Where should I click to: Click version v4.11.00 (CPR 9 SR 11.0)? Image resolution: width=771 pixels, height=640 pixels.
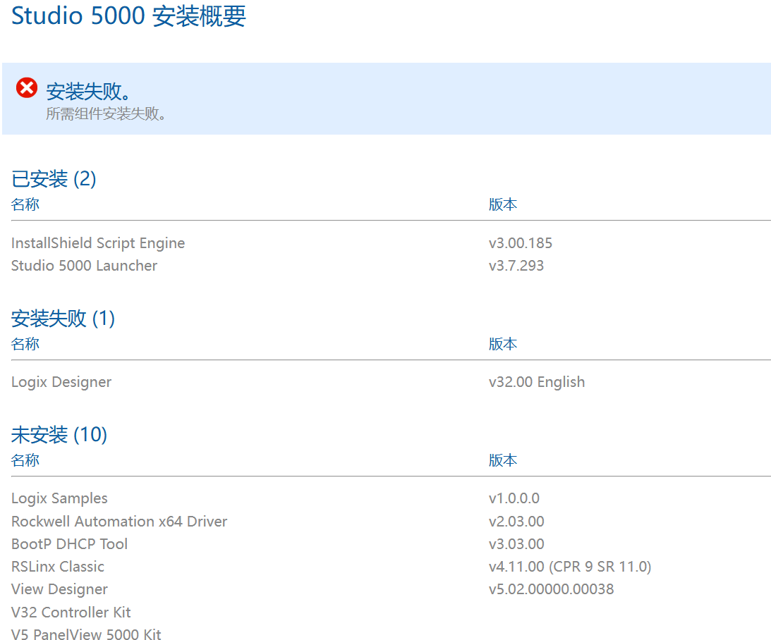coord(570,567)
